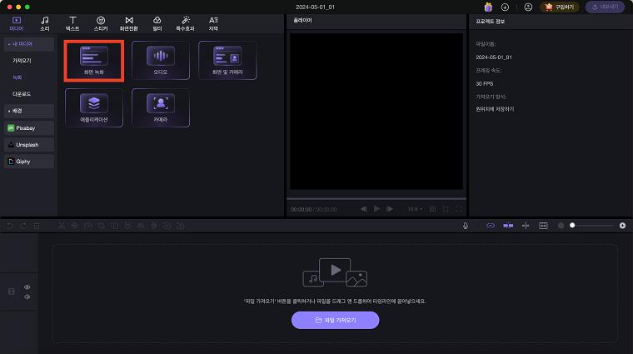Open the download center icon
The width and height of the screenshot is (633, 354).
(505, 7)
